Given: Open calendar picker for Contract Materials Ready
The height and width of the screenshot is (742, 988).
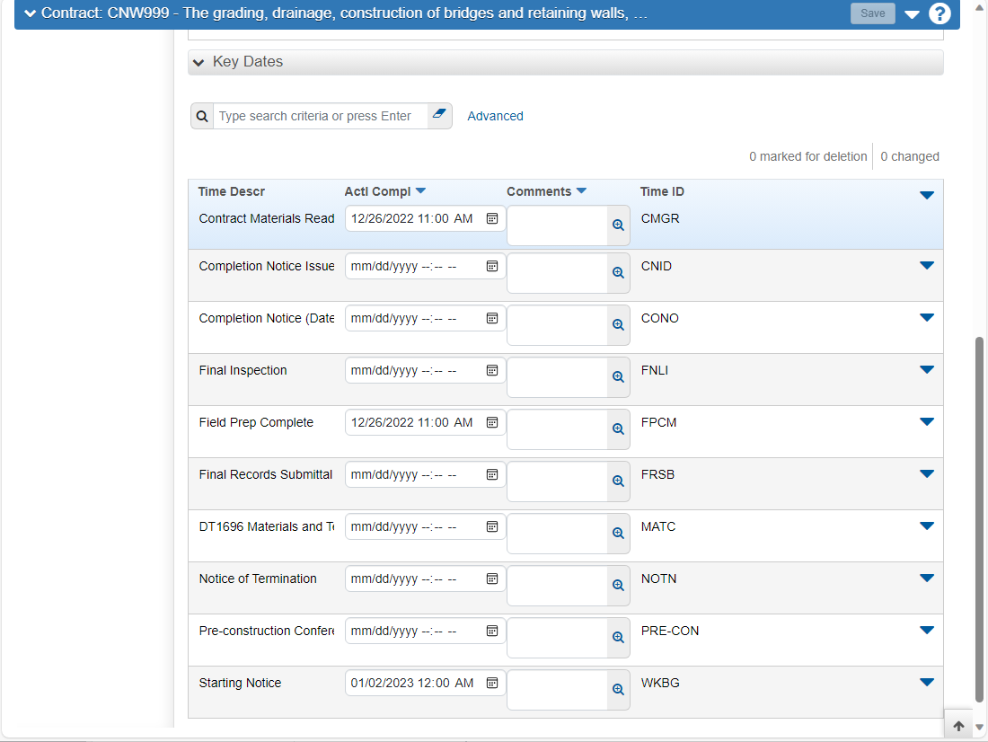Looking at the screenshot, I should [x=492, y=218].
